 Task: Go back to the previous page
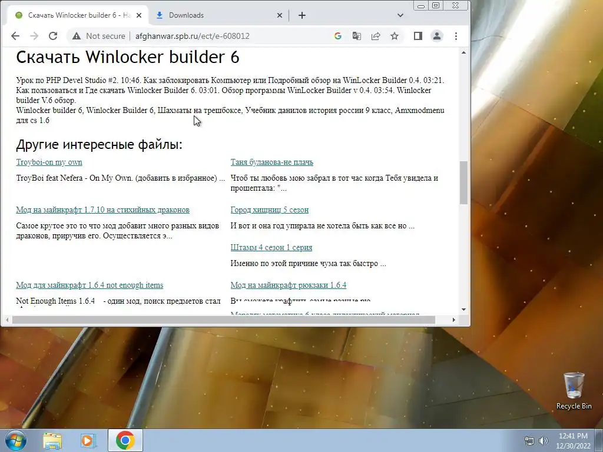15,36
